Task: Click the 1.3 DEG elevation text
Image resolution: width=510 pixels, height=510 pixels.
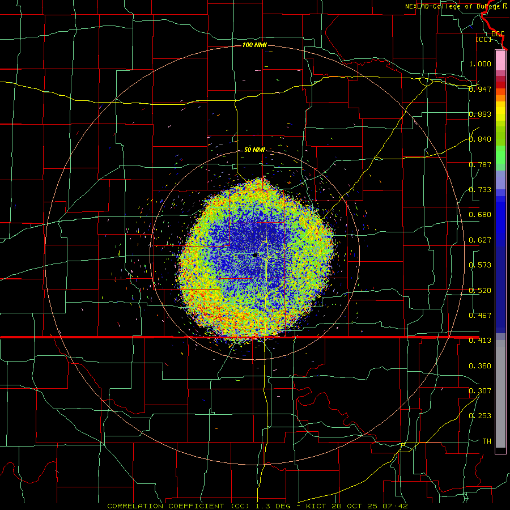Action: [x=273, y=506]
